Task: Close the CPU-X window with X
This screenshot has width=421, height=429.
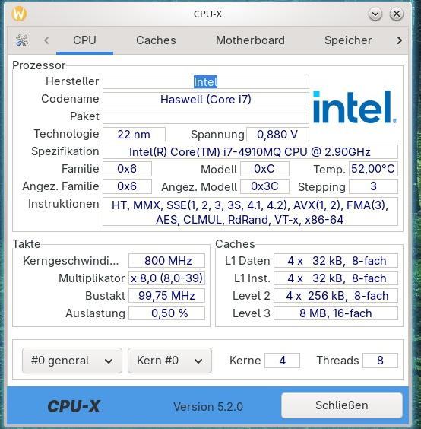Action: click(397, 14)
